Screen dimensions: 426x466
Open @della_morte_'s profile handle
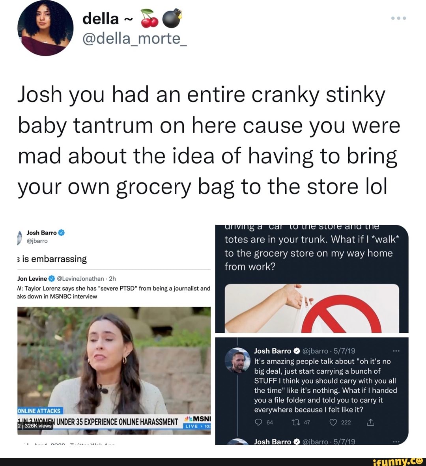tap(134, 38)
